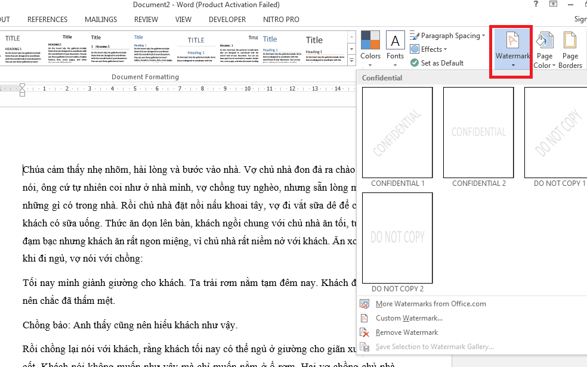
Task: Switch to the MAILINGS tab
Action: pos(101,20)
